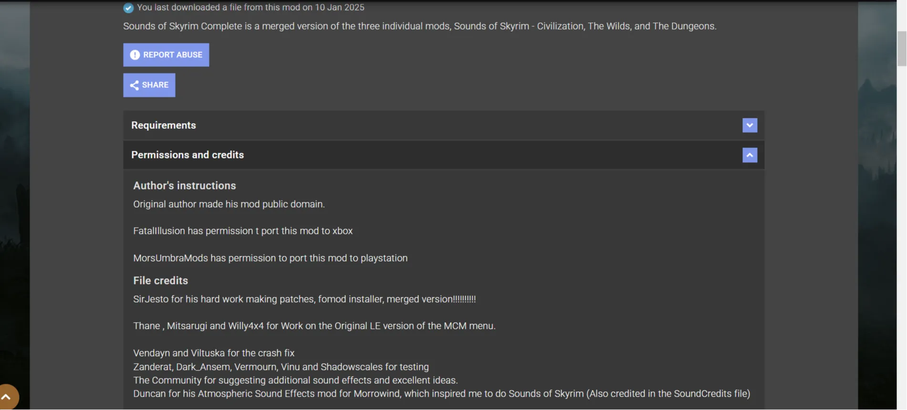
Task: Click the SHARE button label
Action: click(155, 85)
